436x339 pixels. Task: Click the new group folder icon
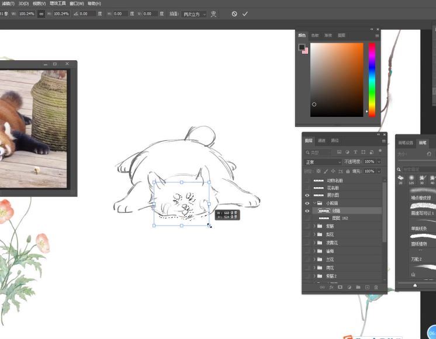click(x=358, y=288)
